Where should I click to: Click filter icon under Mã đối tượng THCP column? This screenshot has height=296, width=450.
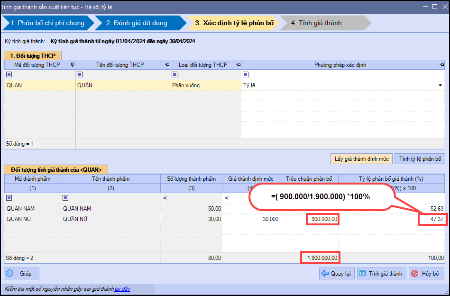[x=9, y=74]
